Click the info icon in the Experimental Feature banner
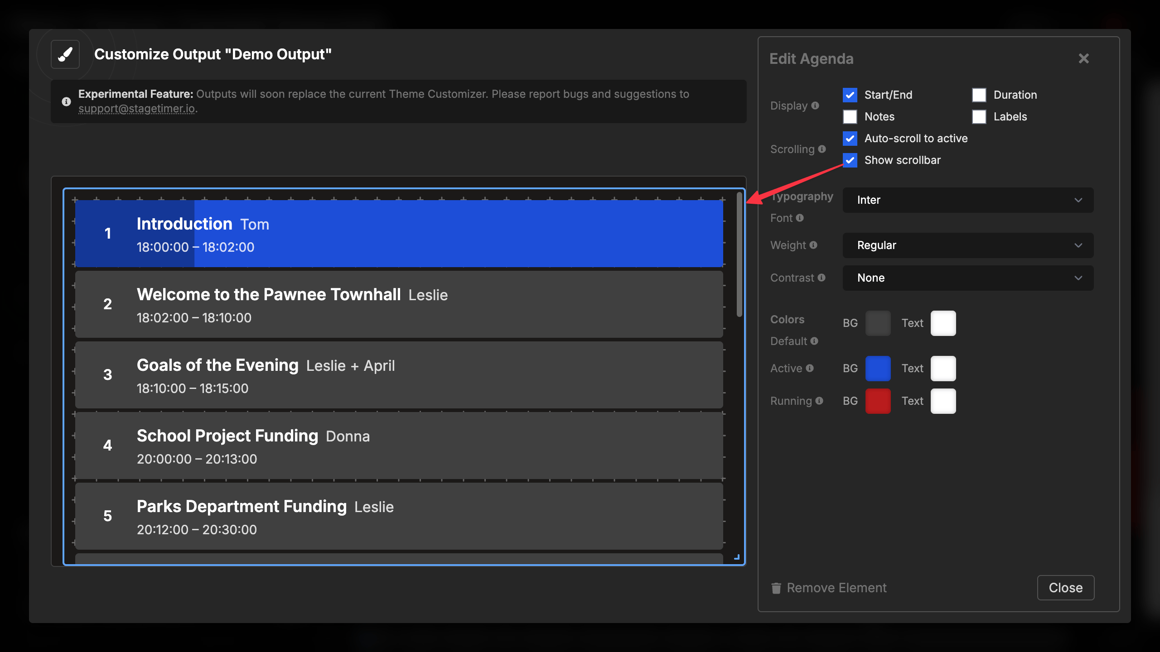 coord(66,101)
